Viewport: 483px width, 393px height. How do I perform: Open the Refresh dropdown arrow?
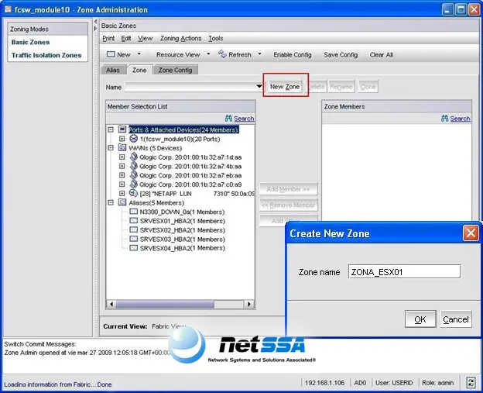pos(259,54)
